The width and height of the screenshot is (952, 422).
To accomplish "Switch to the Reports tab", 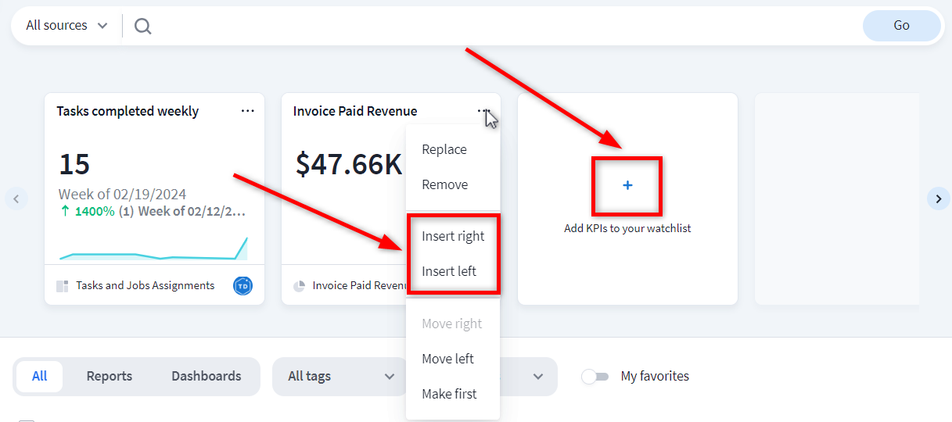I will 110,377.
